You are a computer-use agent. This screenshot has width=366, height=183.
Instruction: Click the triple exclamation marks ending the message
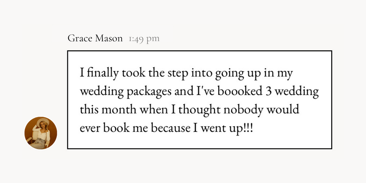[x=248, y=129]
